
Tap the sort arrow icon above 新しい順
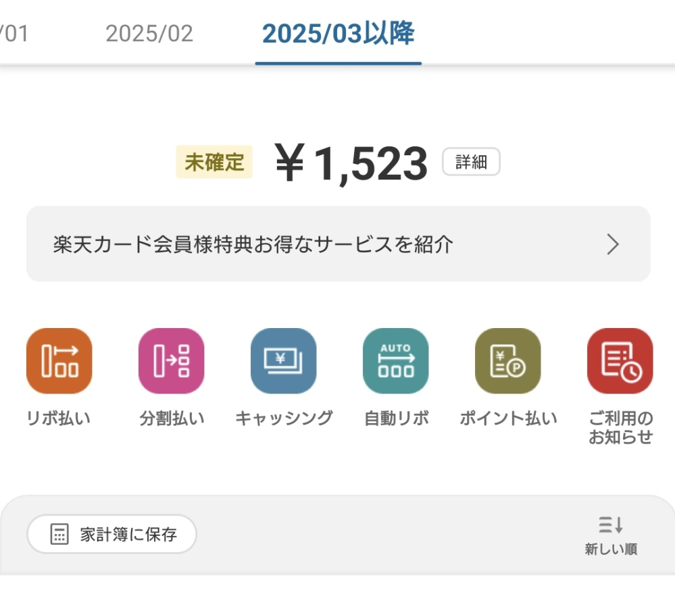(611, 524)
